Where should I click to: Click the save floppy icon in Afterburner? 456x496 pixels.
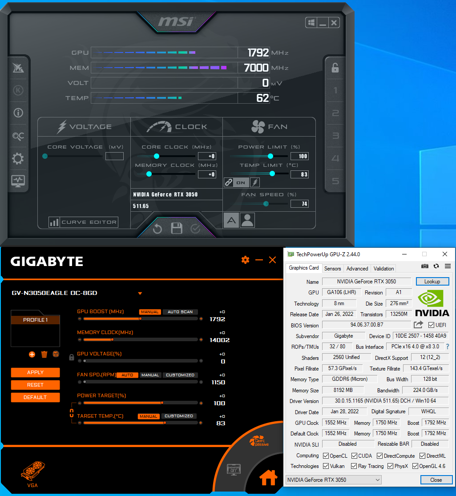coord(177,228)
